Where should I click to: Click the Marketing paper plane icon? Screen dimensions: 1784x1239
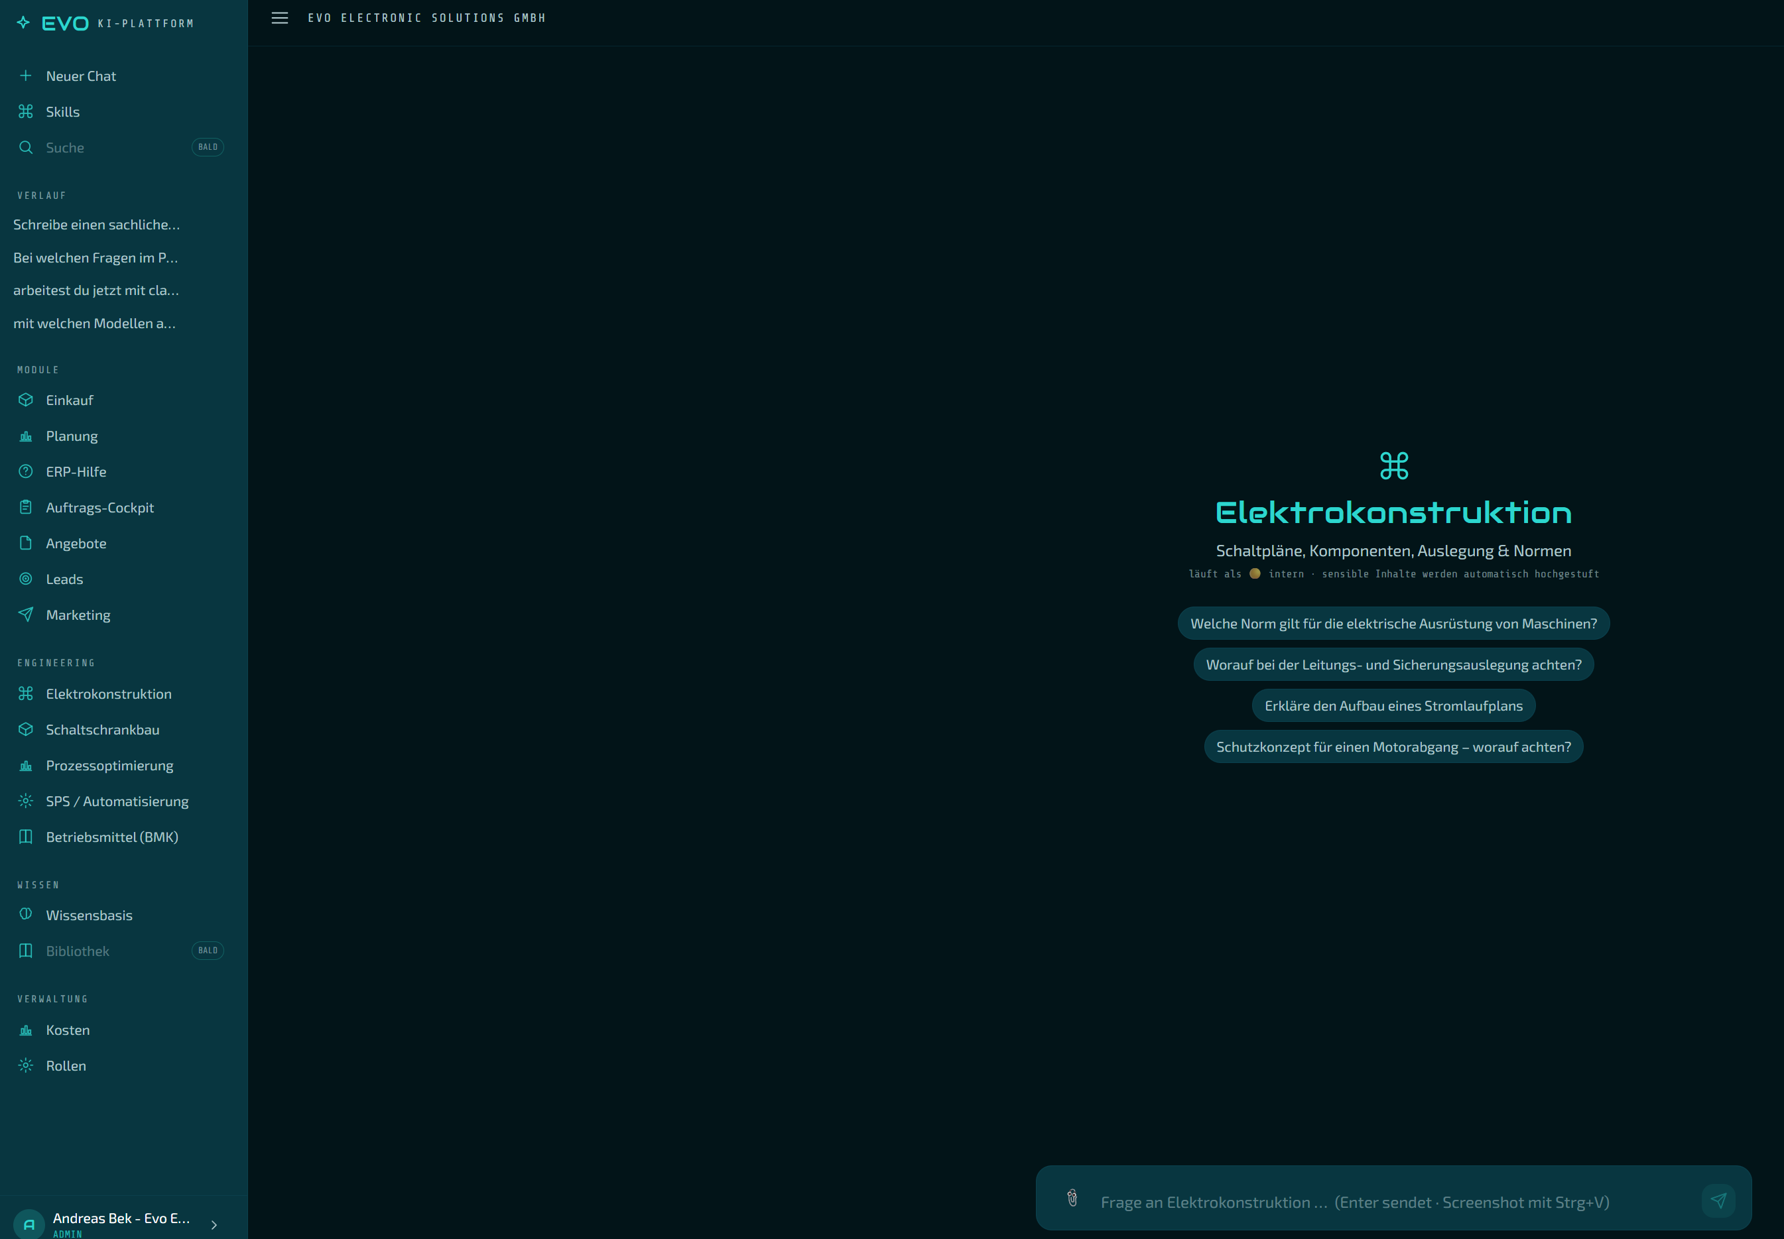point(26,614)
